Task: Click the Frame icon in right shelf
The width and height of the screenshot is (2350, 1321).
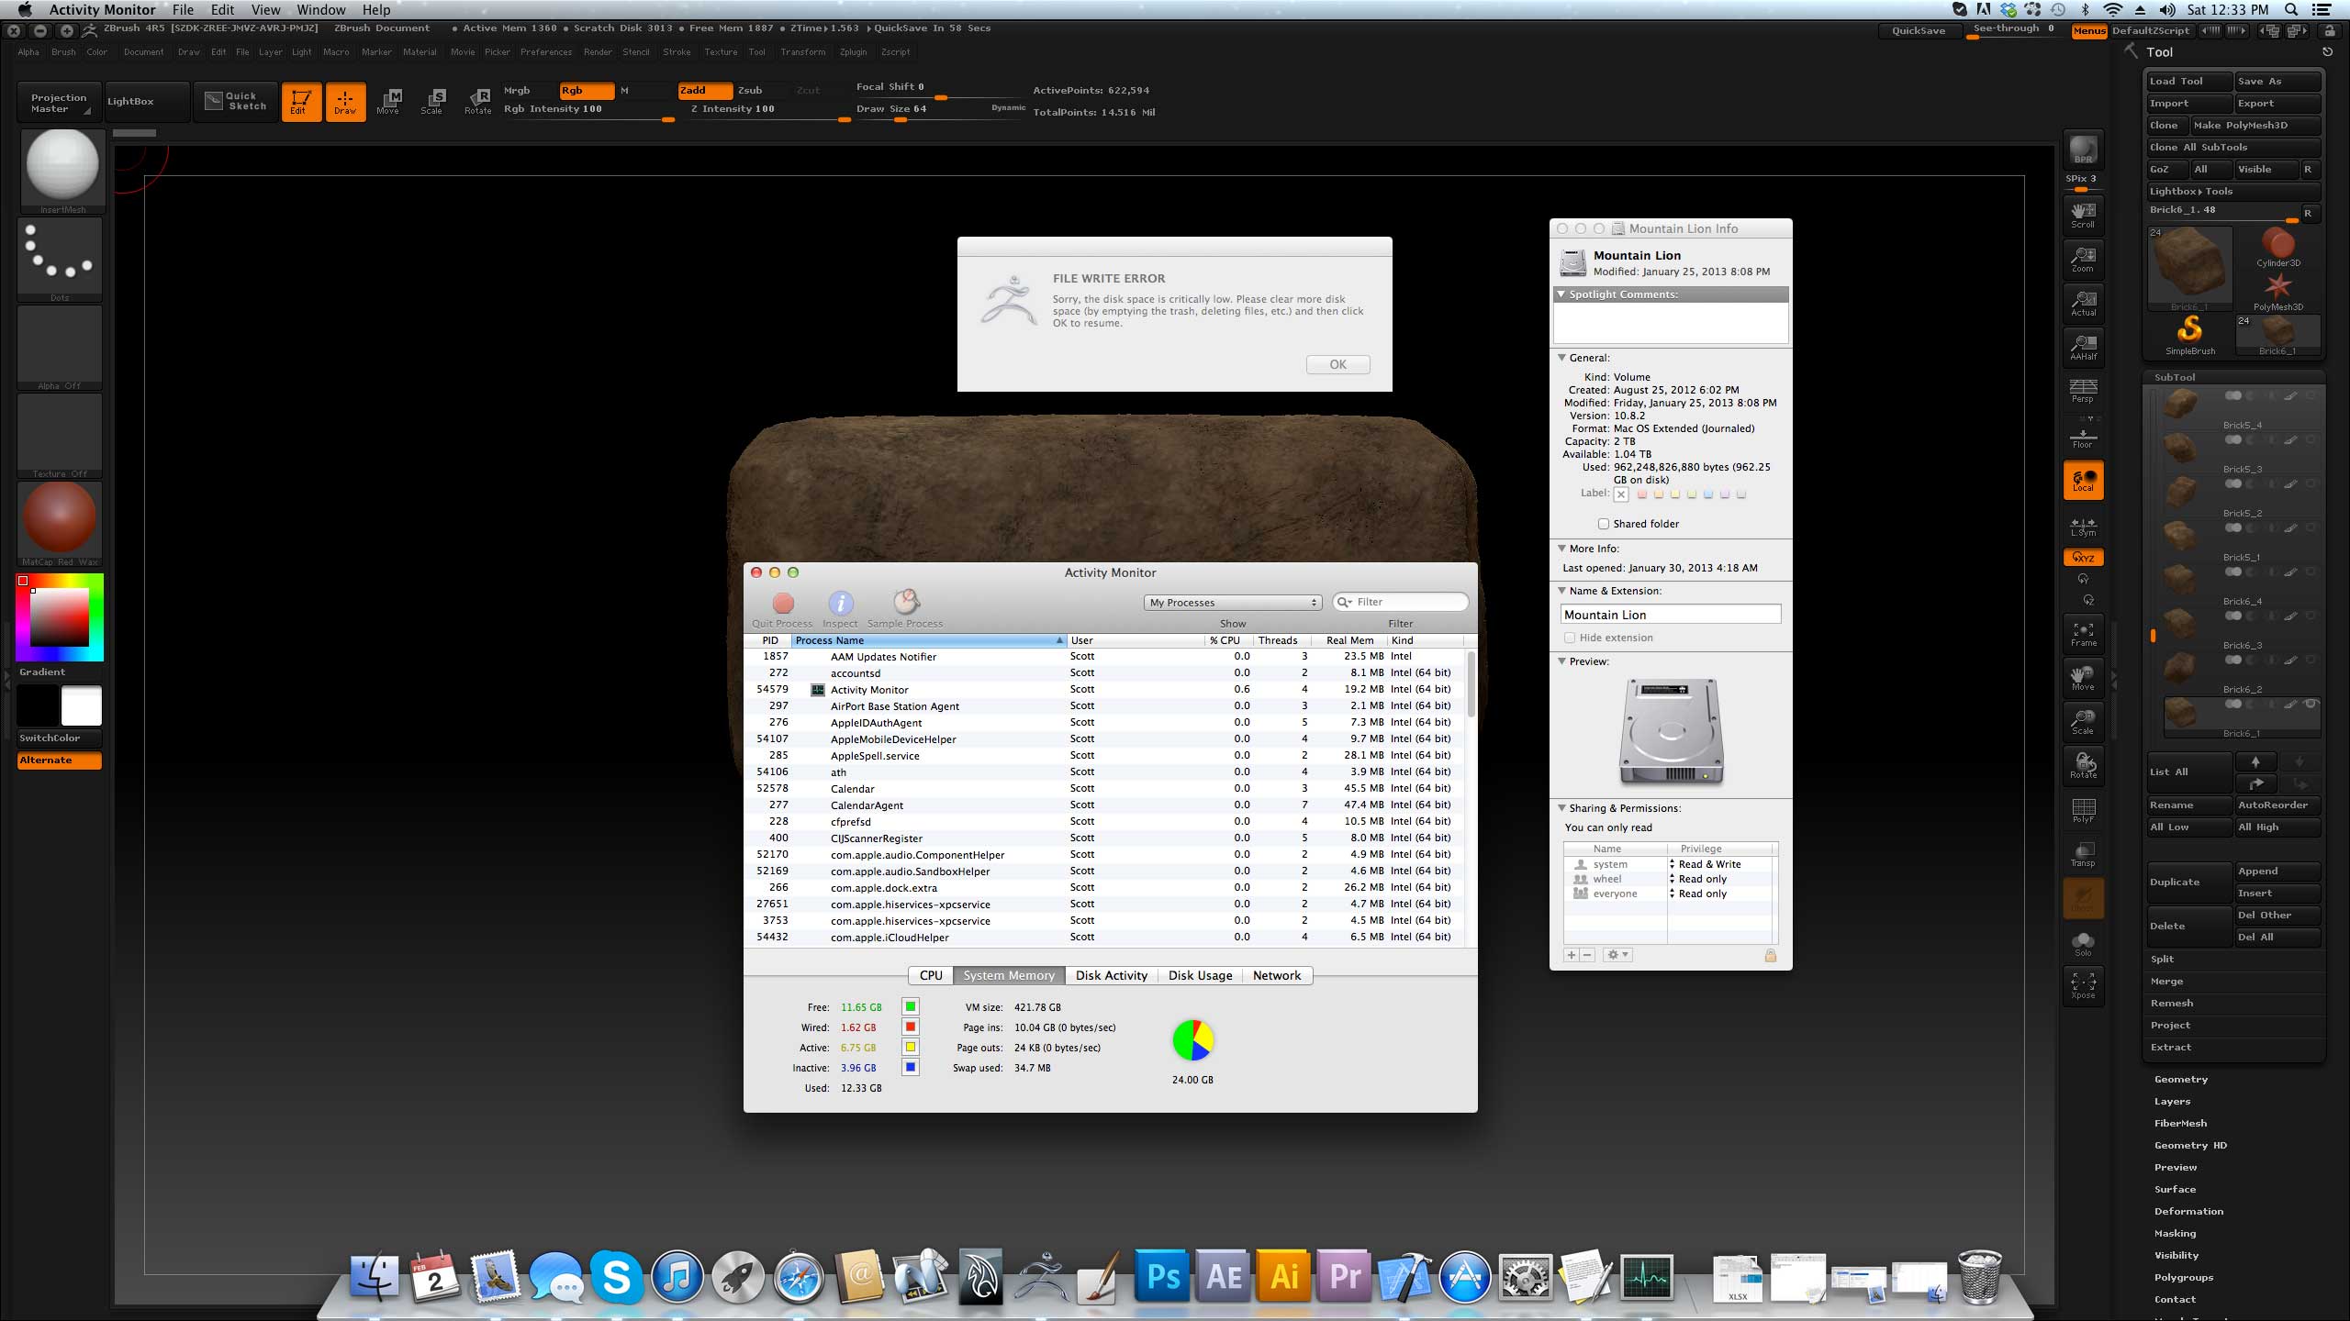Action: point(2083,634)
